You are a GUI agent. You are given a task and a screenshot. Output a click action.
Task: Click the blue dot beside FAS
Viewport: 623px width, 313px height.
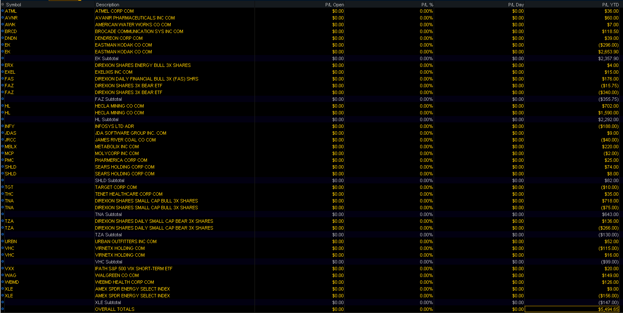(x=3, y=79)
